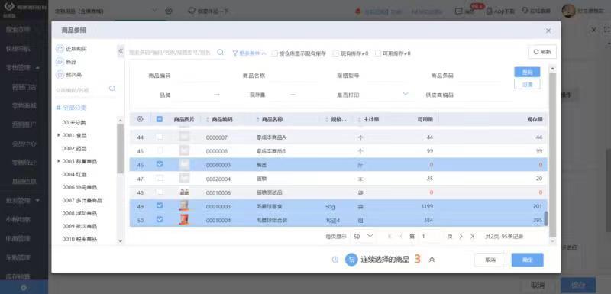Click the 商品编码 input field

[197, 76]
